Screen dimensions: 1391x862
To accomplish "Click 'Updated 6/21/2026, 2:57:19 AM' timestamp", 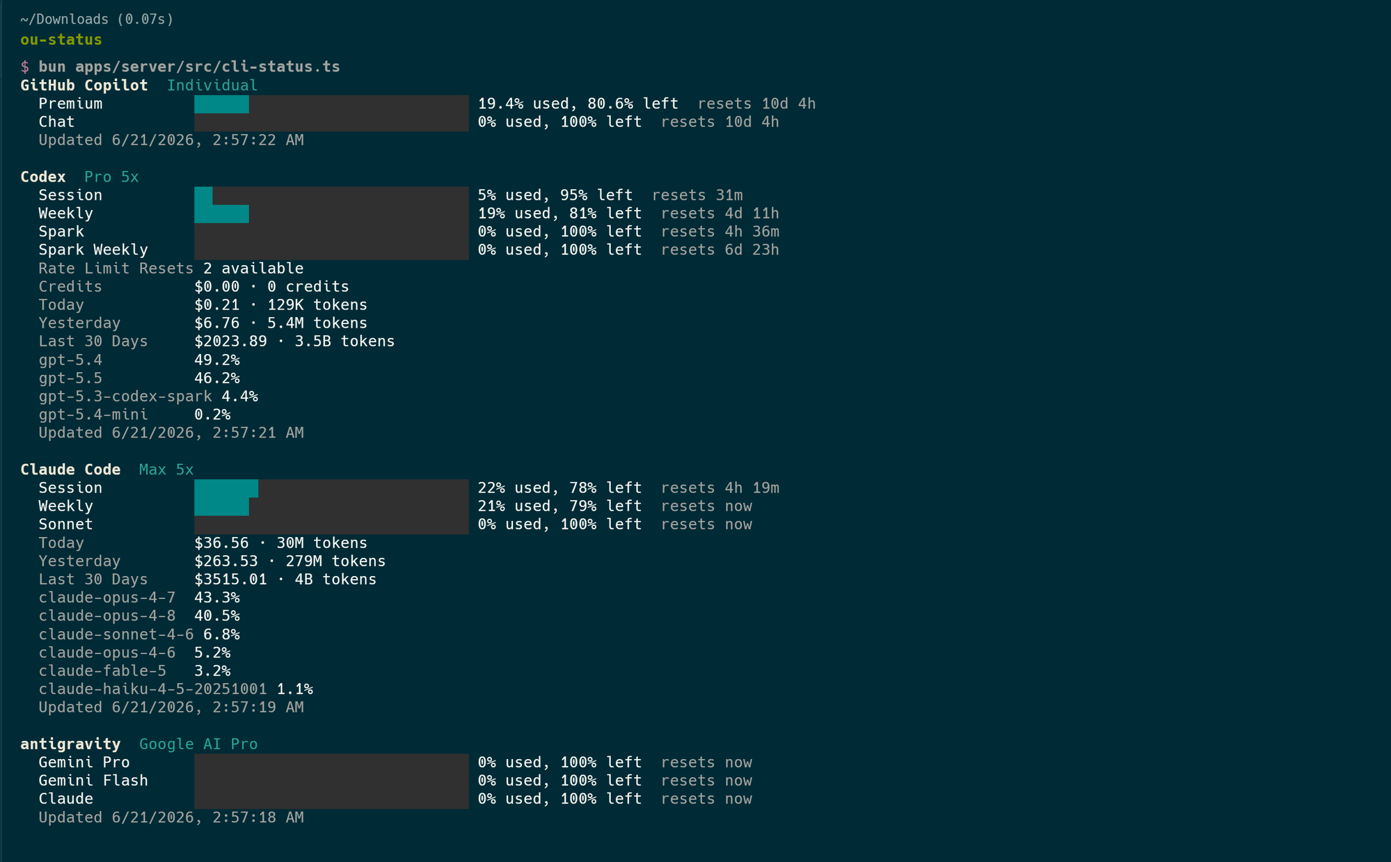I will tap(171, 708).
